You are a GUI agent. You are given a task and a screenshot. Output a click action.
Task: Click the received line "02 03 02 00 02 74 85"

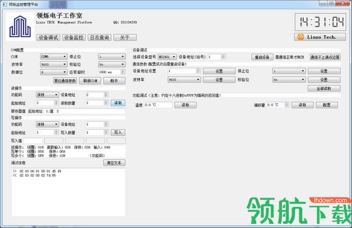click(38, 175)
